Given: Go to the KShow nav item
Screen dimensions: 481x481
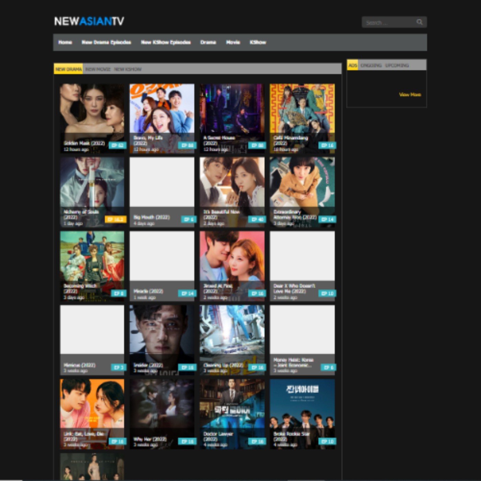Looking at the screenshot, I should click(258, 42).
